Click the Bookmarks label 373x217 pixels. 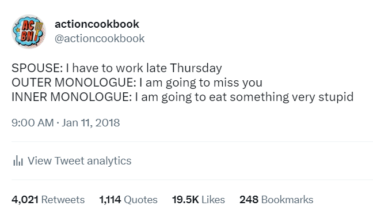point(287,200)
